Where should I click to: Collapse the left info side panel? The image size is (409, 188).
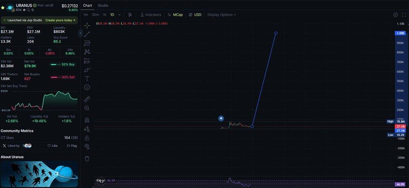point(80,34)
